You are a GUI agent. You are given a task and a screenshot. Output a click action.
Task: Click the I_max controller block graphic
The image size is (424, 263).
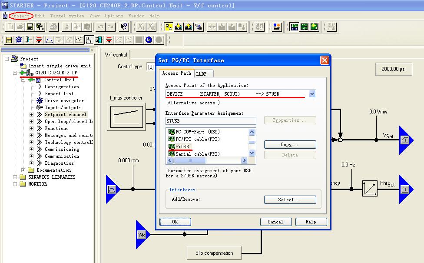(x=126, y=117)
